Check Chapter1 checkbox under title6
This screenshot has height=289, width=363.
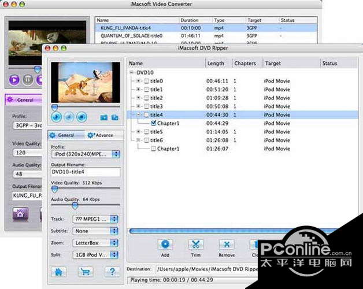tap(153, 149)
